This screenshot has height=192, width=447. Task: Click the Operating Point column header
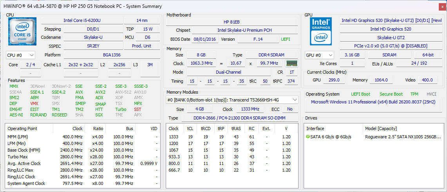coord(29,129)
